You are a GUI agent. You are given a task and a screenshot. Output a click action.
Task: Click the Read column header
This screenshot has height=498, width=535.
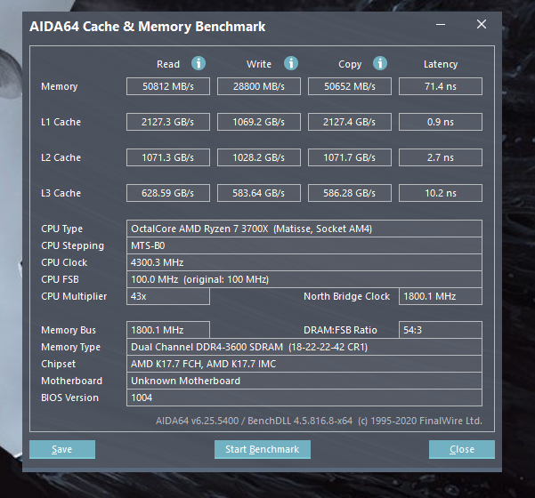168,64
